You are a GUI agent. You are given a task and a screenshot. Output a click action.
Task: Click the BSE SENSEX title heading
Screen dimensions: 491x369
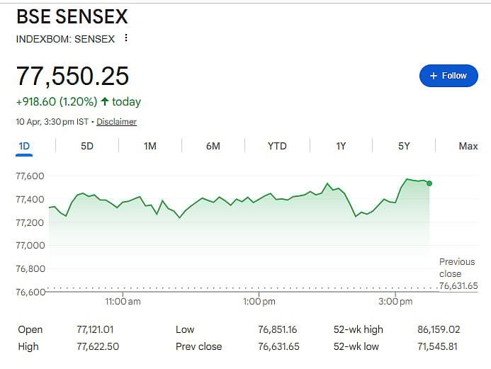(72, 16)
